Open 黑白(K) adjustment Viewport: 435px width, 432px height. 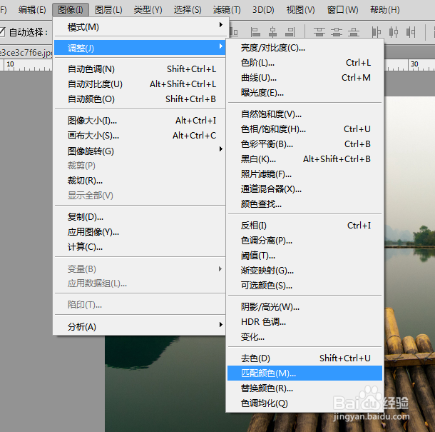[x=304, y=159]
